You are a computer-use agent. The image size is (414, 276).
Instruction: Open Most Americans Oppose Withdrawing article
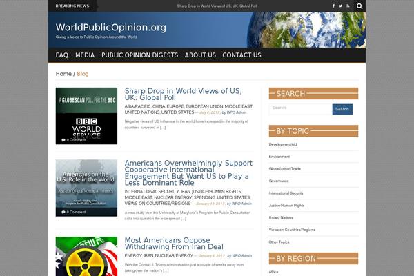174,244
